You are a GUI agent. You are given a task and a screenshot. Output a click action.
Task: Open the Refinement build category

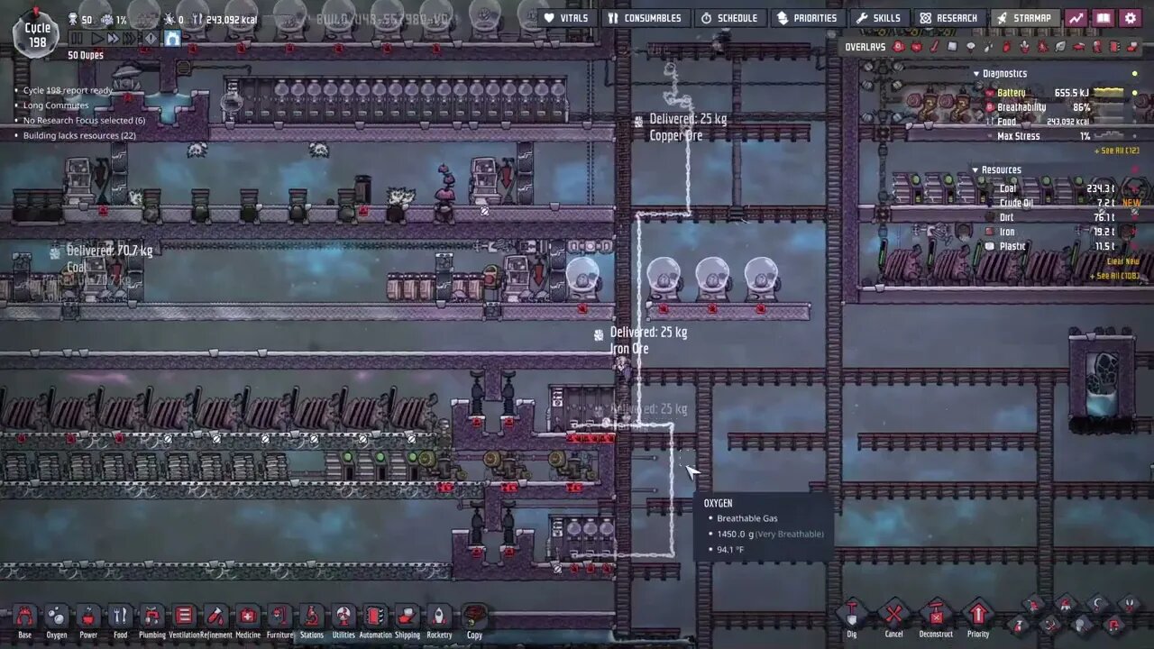[x=216, y=621]
